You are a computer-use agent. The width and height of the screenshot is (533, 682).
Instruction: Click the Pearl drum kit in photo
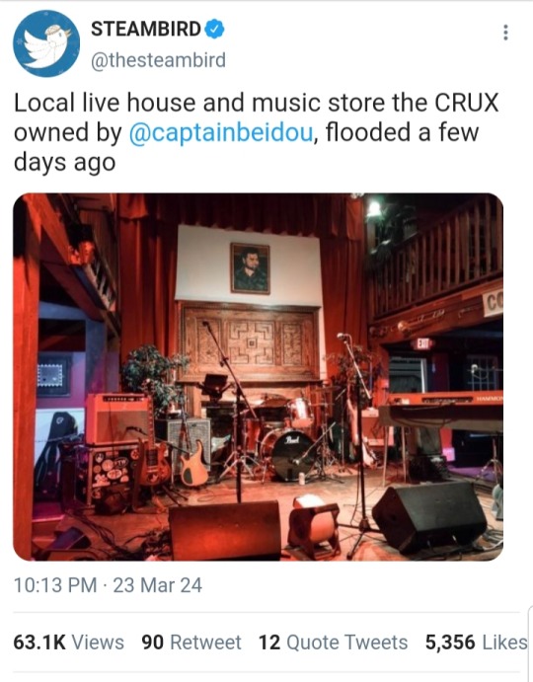[x=278, y=437]
